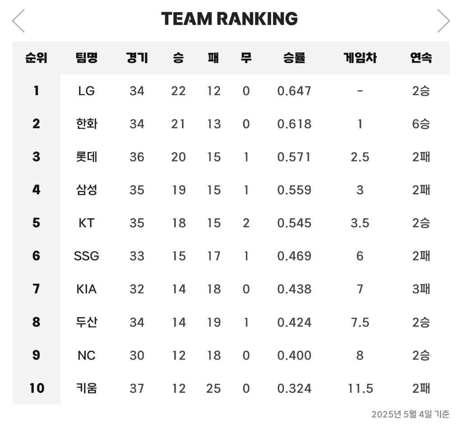Click the 2025년 5월 4일 기준 date note
Viewport: 462px width, 428px height.
coord(411,414)
